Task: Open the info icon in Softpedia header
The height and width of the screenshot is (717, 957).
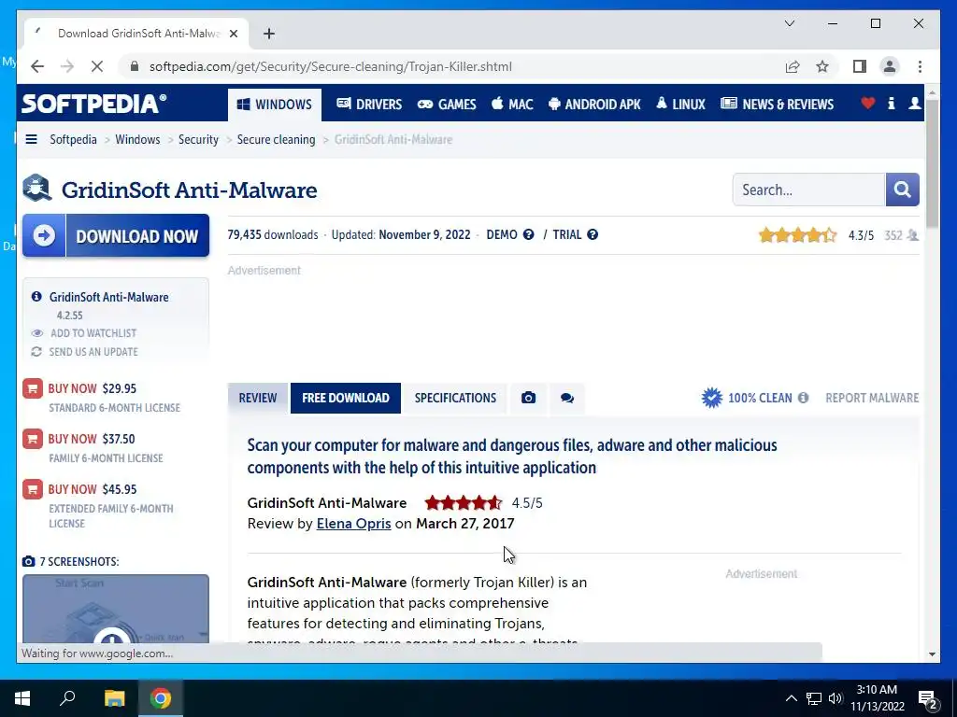Action: pos(891,103)
